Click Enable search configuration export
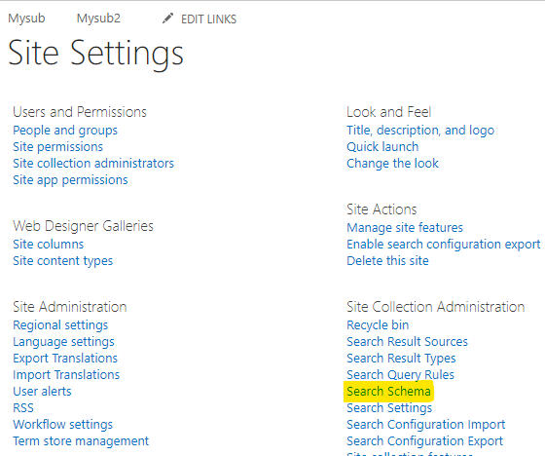The width and height of the screenshot is (545, 456). point(444,244)
